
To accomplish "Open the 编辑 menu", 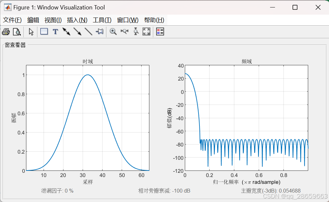I will coord(33,20).
